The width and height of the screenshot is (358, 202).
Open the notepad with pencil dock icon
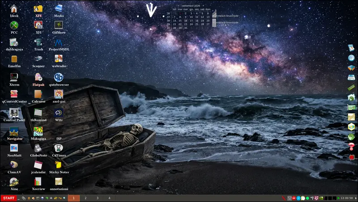[x=351, y=117]
